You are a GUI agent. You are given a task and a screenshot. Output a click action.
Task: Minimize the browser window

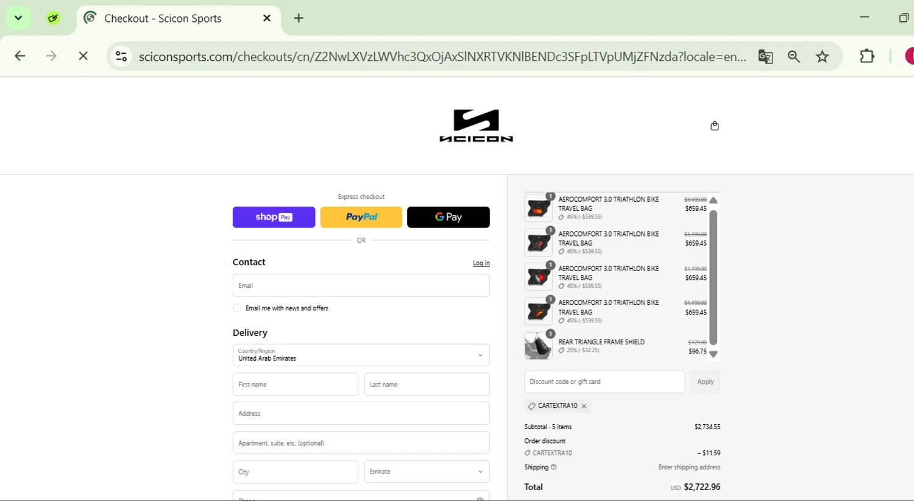click(x=864, y=18)
